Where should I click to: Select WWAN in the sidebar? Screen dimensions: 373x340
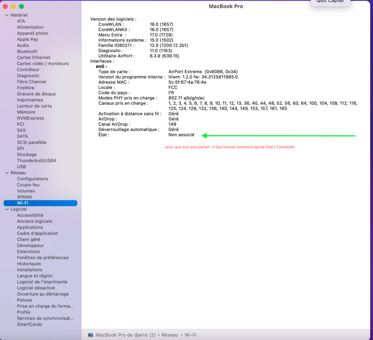(x=24, y=197)
